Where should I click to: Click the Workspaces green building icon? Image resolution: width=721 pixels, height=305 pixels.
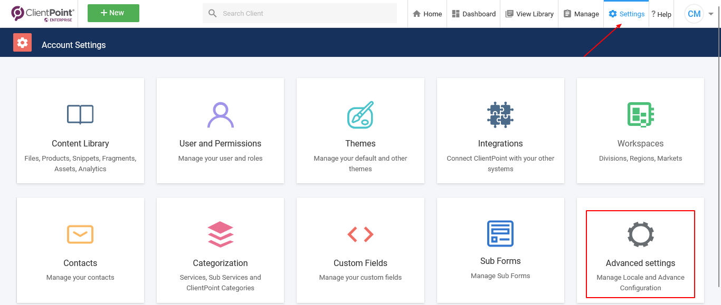pyautogui.click(x=641, y=114)
